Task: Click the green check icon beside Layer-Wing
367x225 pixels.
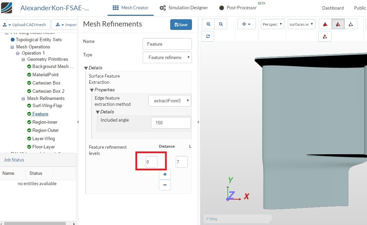Action: [29, 139]
